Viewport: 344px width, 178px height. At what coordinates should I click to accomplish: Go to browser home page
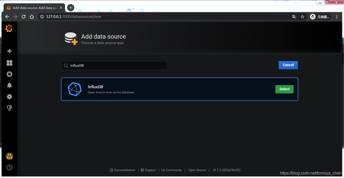tap(32, 17)
